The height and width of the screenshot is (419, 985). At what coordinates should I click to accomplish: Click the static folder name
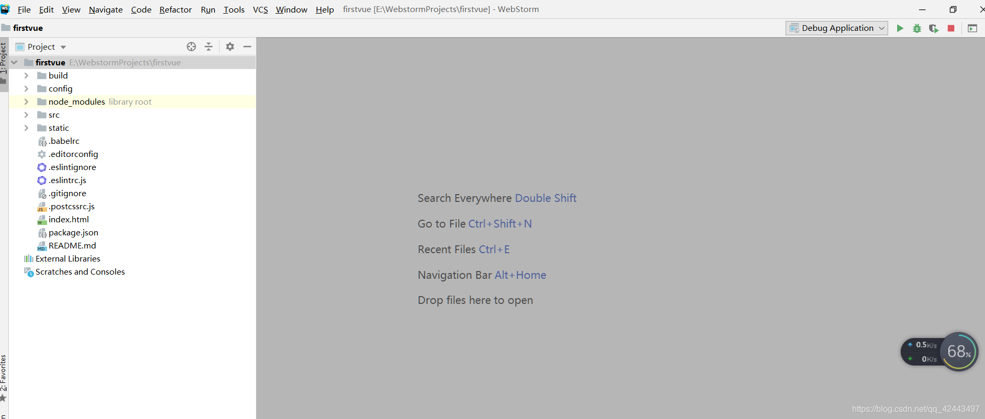[59, 128]
